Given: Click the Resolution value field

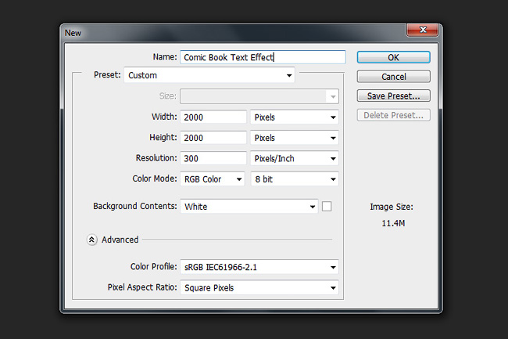Looking at the screenshot, I should [x=213, y=158].
